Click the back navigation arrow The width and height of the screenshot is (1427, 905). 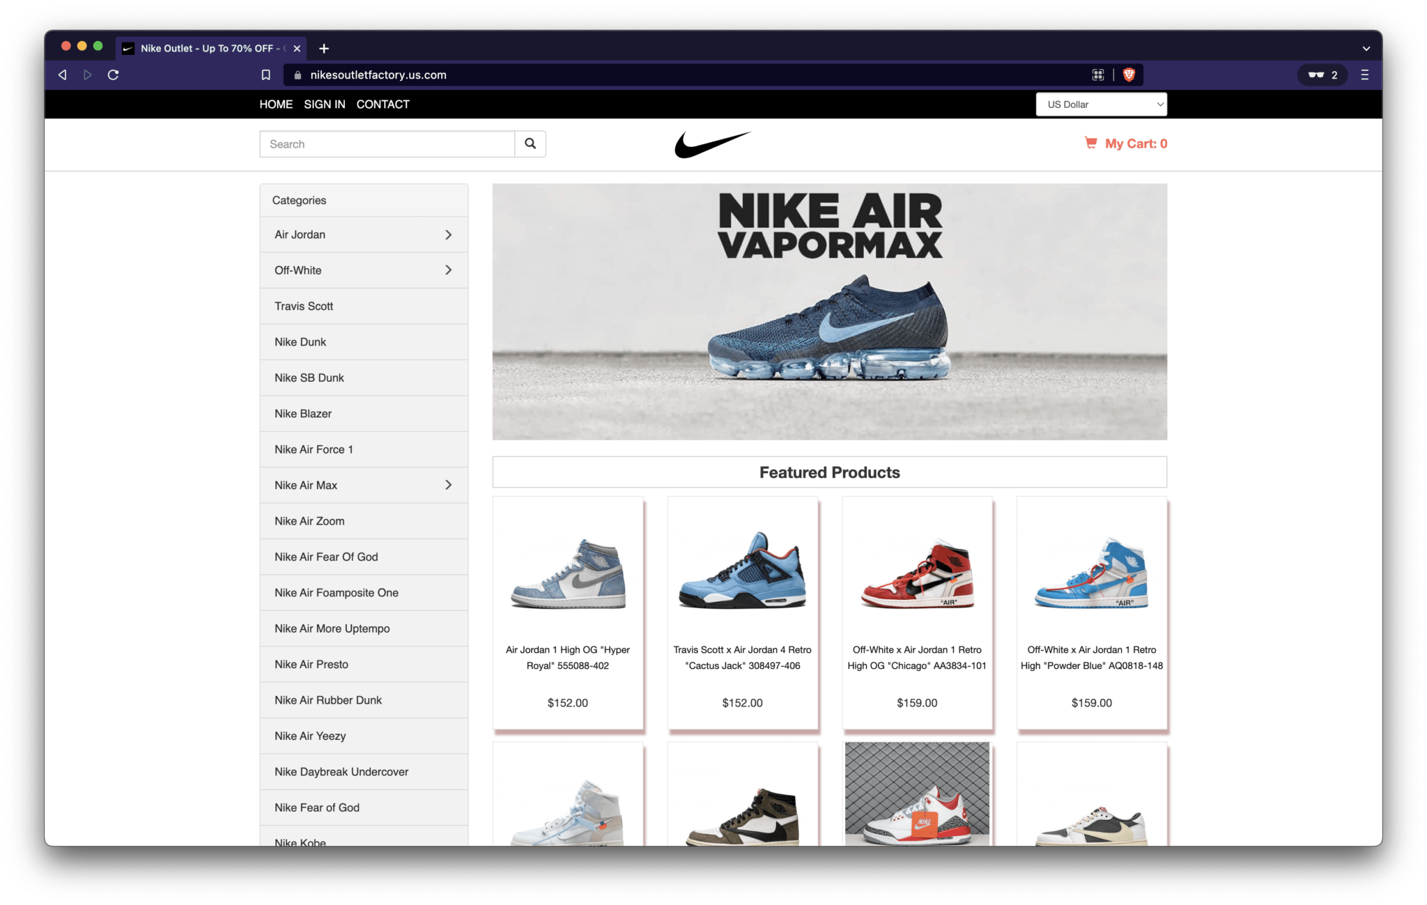[x=62, y=75]
